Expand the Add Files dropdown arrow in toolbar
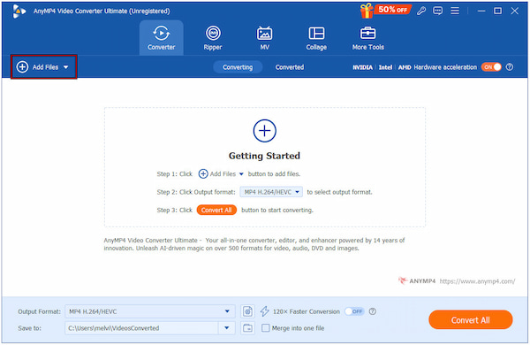The width and height of the screenshot is (530, 345). pyautogui.click(x=66, y=67)
